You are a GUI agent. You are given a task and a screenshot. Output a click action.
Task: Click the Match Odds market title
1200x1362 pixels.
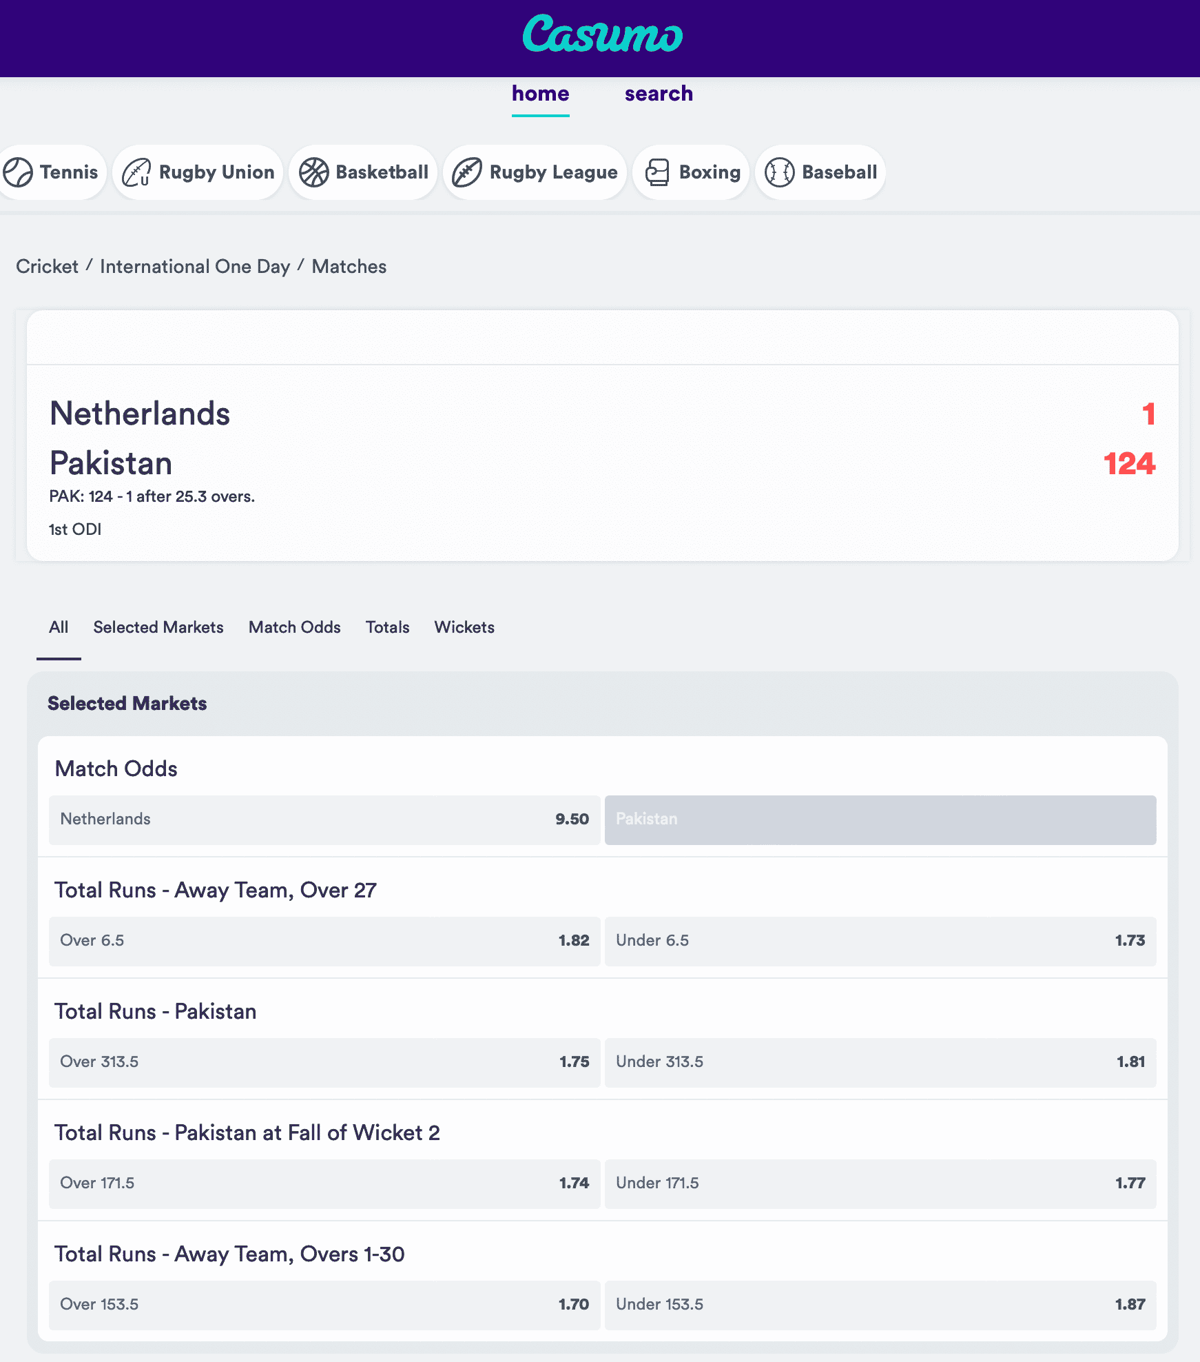(x=116, y=769)
